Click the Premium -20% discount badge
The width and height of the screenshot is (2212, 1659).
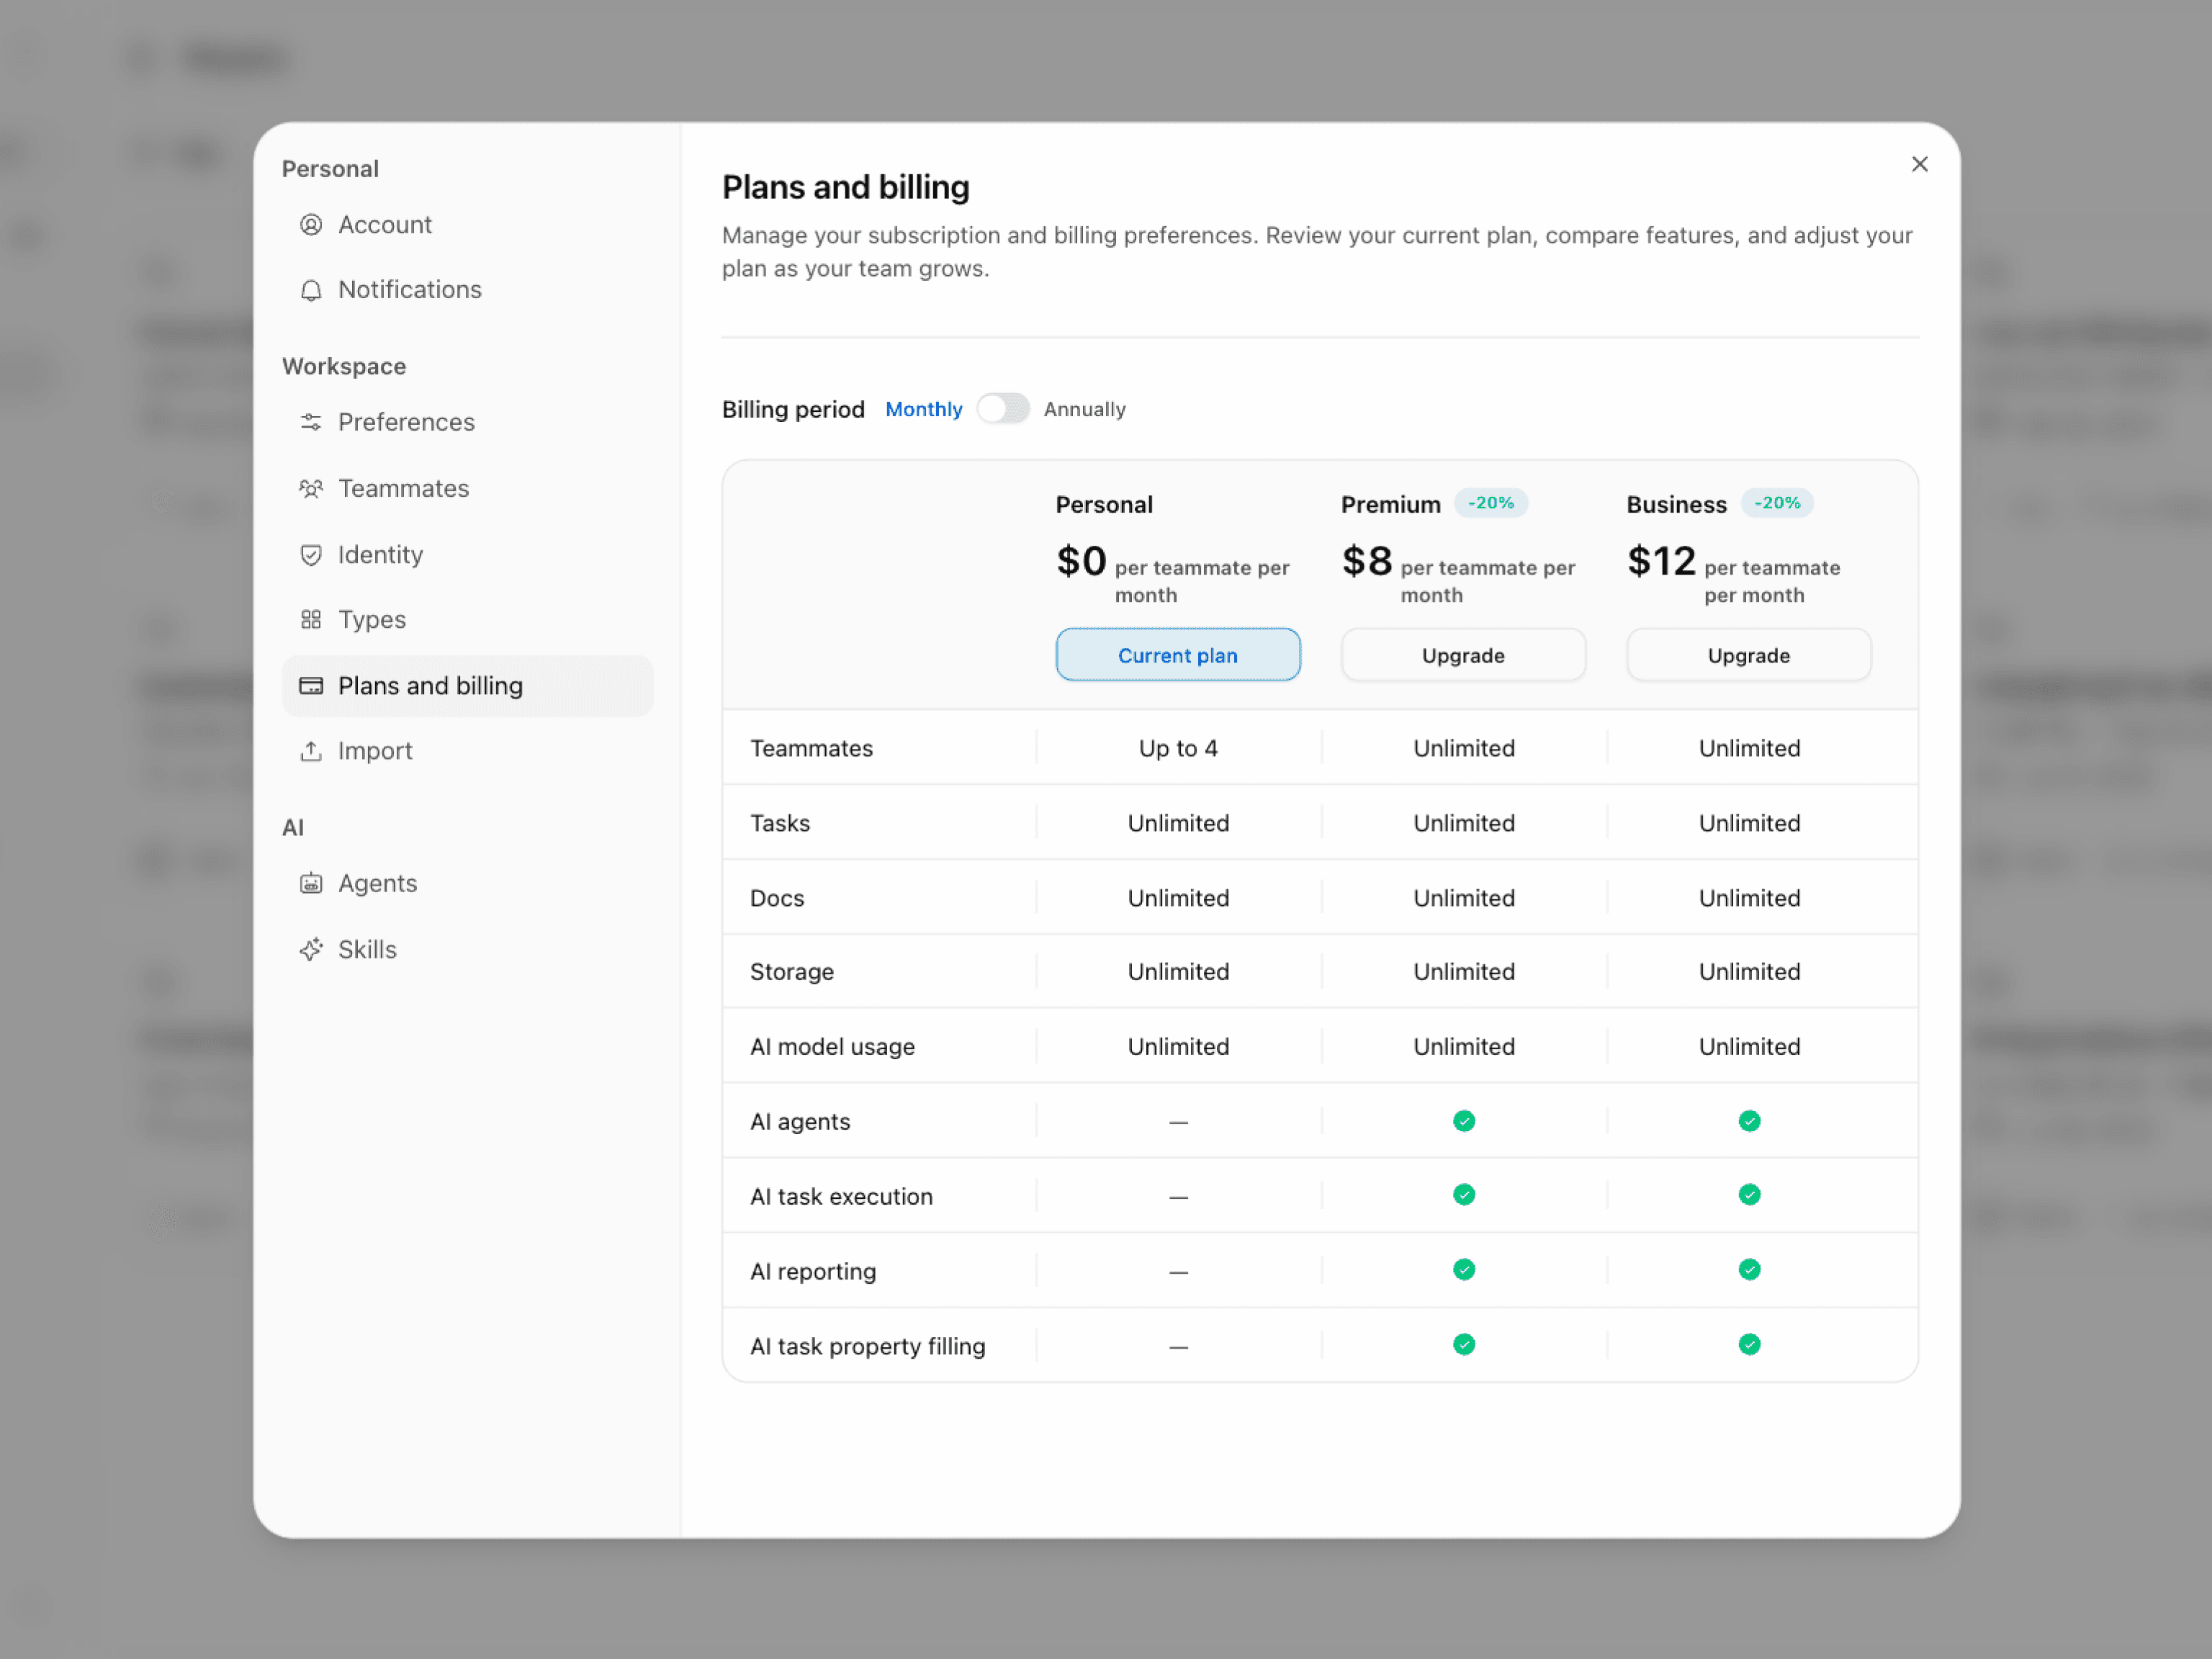(x=1490, y=503)
